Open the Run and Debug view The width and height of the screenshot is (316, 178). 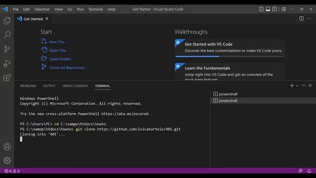point(7,63)
